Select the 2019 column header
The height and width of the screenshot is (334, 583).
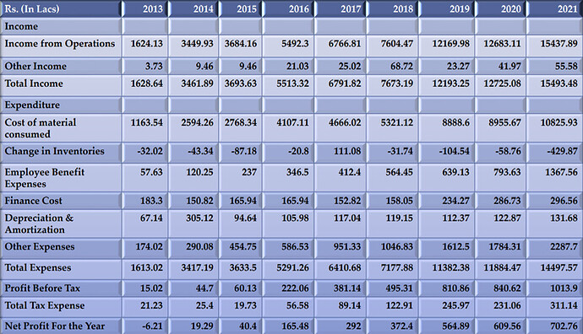(447, 9)
